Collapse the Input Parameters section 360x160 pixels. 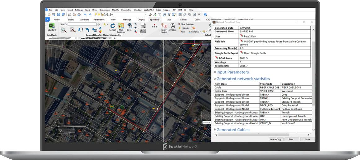pyautogui.click(x=215, y=72)
